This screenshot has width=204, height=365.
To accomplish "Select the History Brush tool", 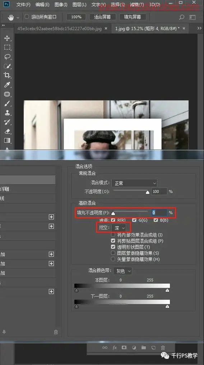I will (x=7, y=122).
